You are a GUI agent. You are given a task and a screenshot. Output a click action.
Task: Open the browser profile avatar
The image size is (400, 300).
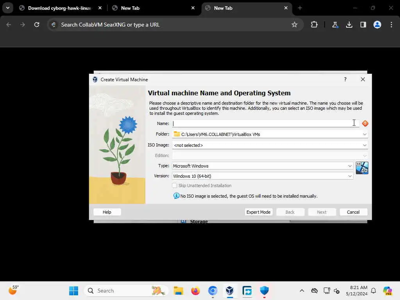(377, 25)
